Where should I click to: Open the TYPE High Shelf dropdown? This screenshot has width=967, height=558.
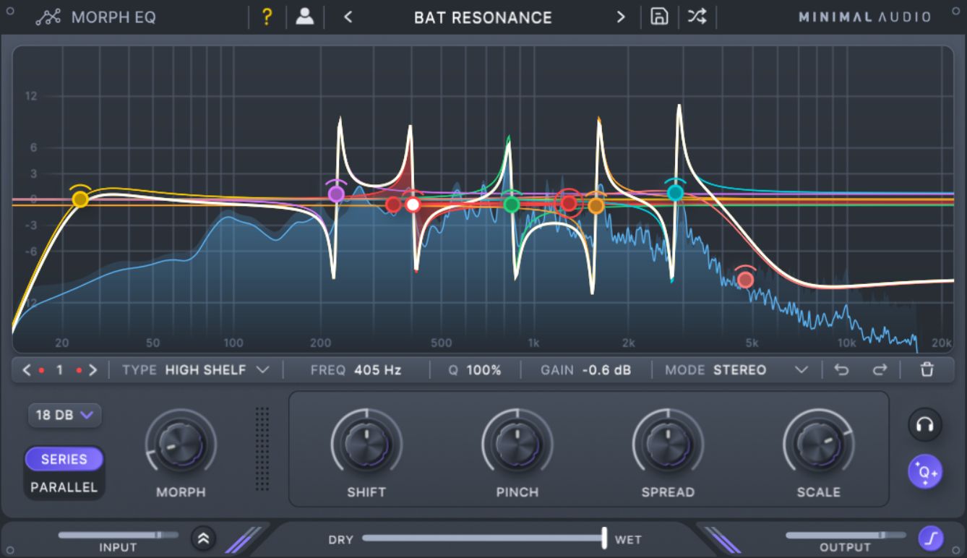coord(195,370)
